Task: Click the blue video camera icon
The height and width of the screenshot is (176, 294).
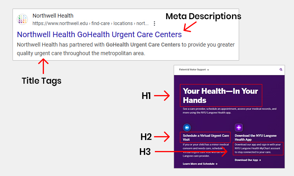Action: coord(187,128)
